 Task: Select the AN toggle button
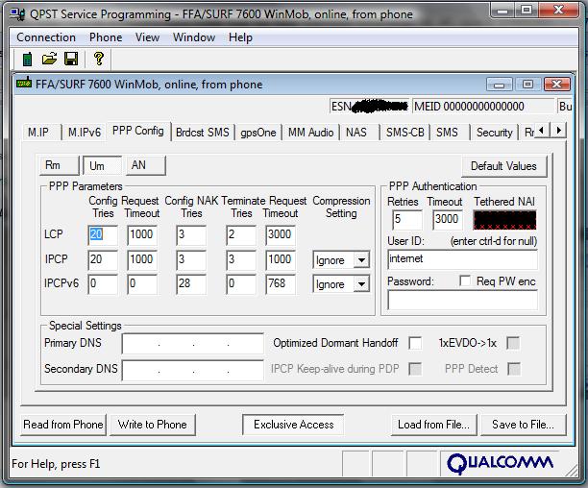[145, 165]
